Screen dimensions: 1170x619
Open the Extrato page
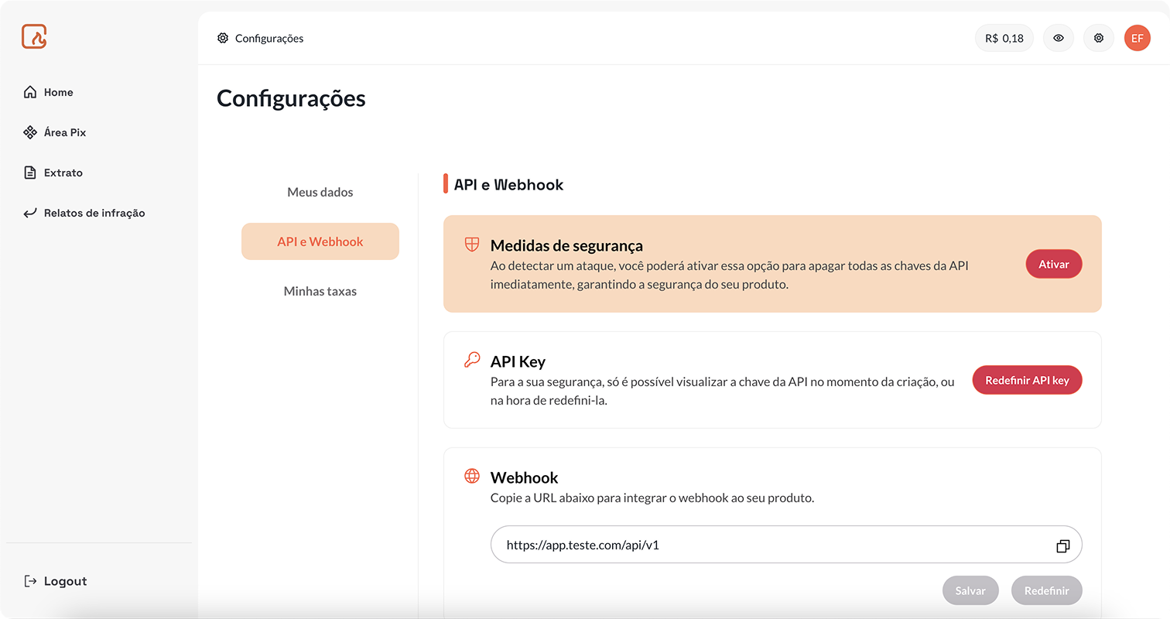click(x=53, y=173)
